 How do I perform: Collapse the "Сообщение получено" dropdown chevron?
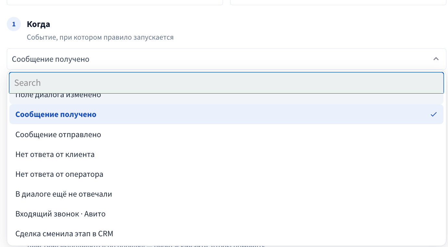point(436,59)
